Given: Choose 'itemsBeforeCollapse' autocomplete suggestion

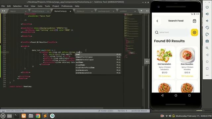Looking at the screenshot, I should click(x=98, y=59).
